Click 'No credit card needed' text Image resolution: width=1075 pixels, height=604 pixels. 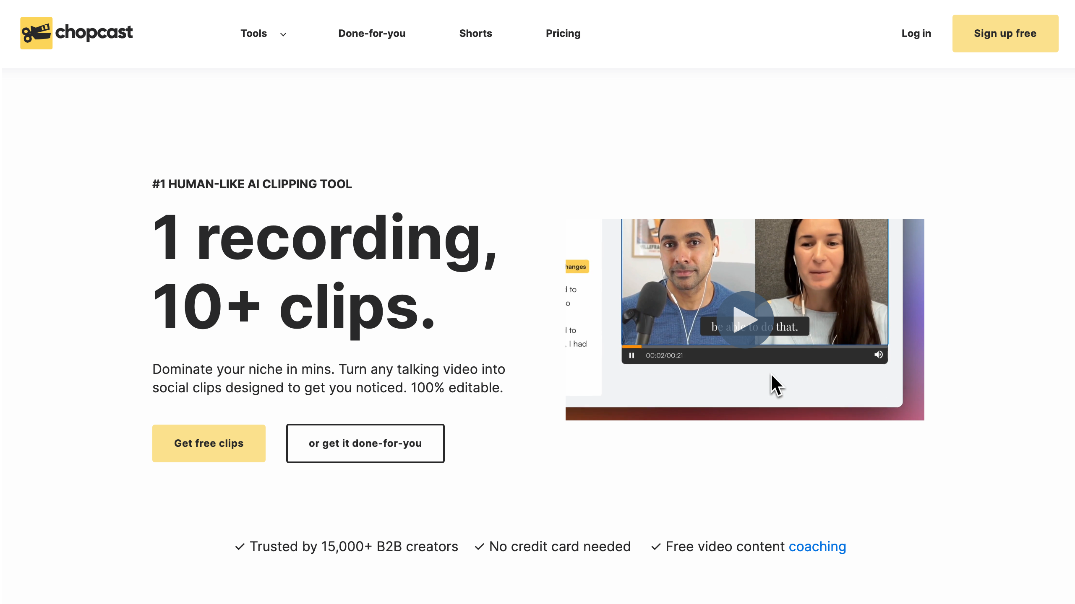tap(560, 547)
